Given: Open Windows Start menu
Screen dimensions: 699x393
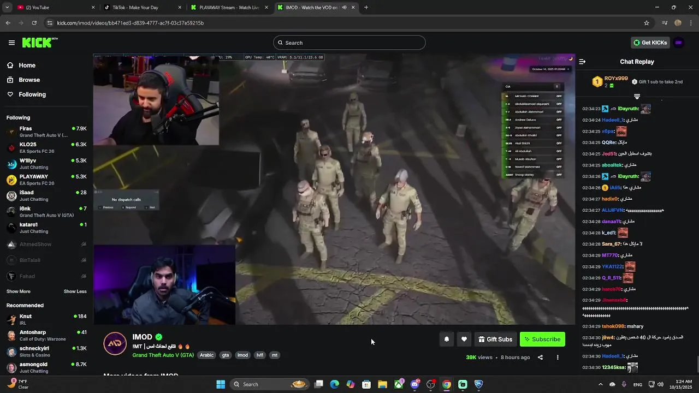Looking at the screenshot, I should click(221, 384).
